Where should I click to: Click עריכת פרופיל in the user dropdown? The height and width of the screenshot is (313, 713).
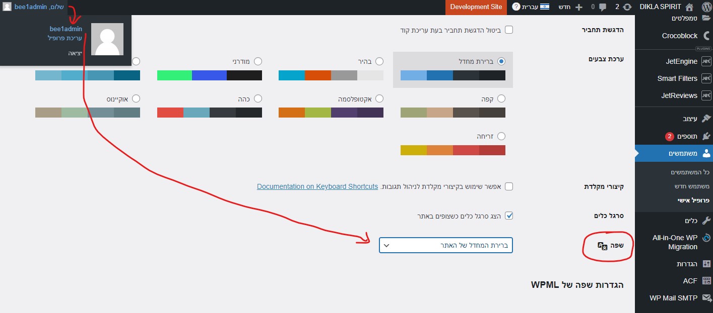[x=65, y=38]
